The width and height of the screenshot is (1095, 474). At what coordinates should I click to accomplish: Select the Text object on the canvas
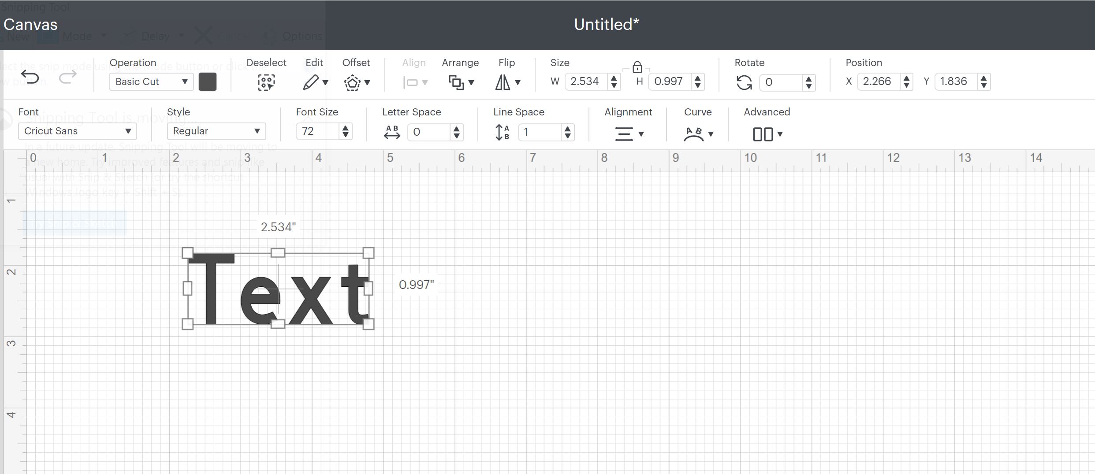tap(279, 289)
